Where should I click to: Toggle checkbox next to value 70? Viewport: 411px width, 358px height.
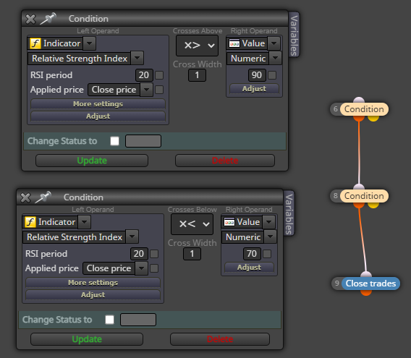[x=267, y=254]
